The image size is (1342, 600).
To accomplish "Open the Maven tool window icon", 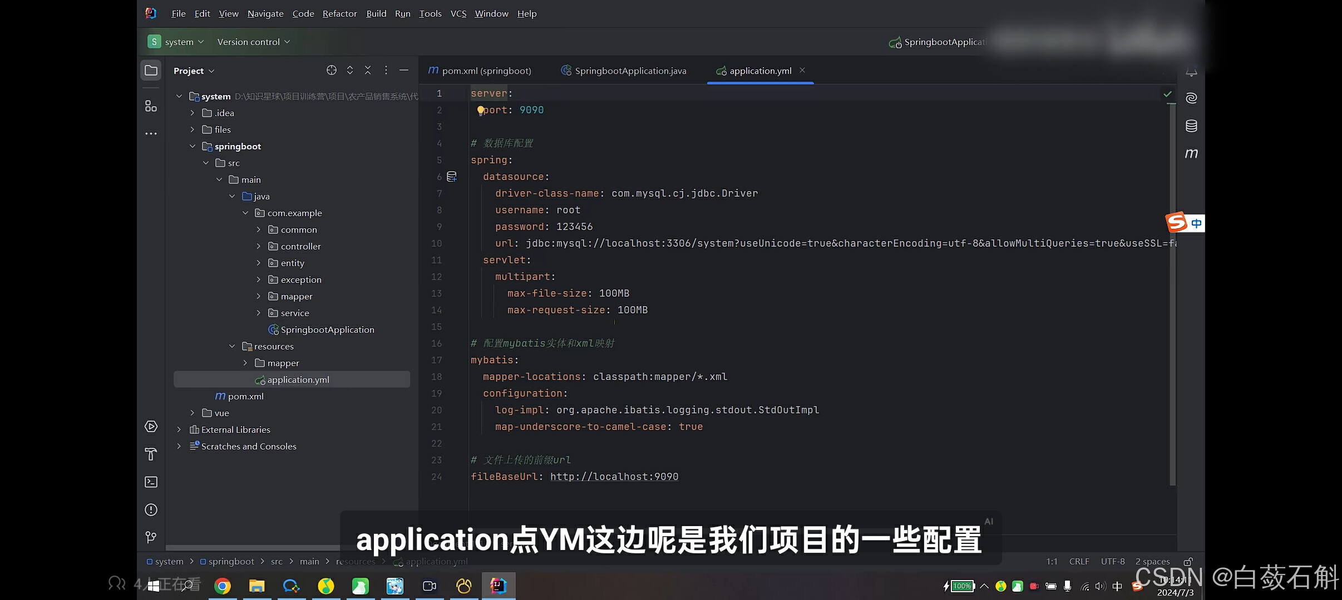I will 1191,153.
